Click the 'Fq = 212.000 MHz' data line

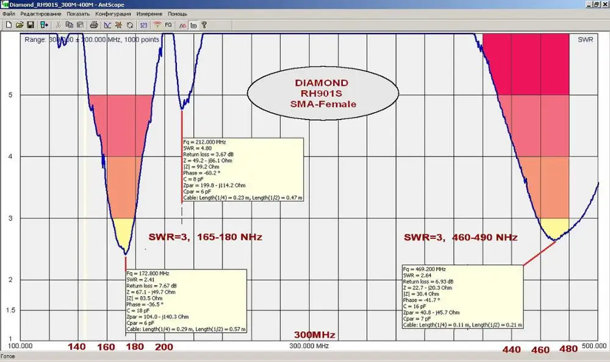[204, 142]
